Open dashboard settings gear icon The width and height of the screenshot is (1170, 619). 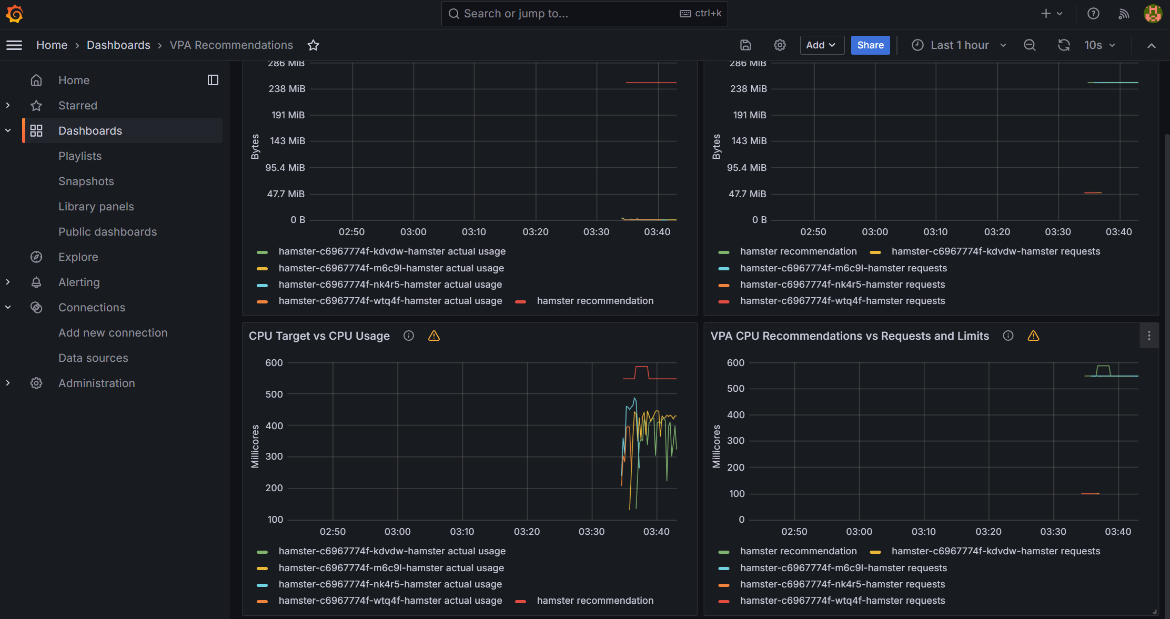click(x=780, y=45)
